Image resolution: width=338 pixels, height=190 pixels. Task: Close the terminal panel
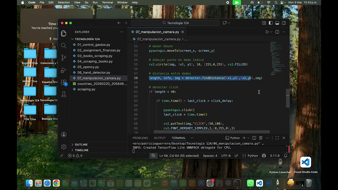point(284,138)
